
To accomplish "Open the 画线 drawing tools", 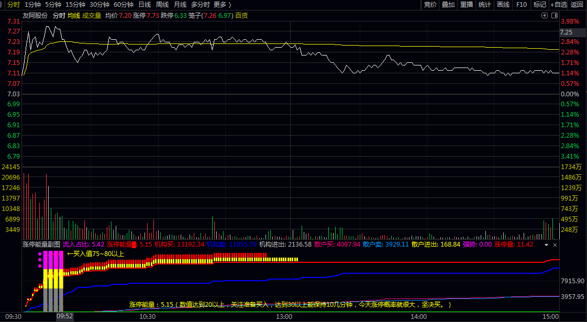I will (503, 5).
